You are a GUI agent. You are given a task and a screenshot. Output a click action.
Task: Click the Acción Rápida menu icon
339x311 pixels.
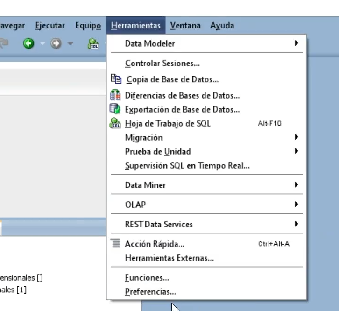pyautogui.click(x=115, y=243)
